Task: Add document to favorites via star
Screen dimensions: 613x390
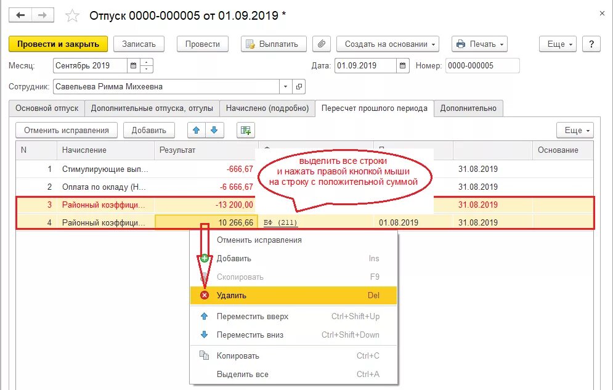Action: 72,15
